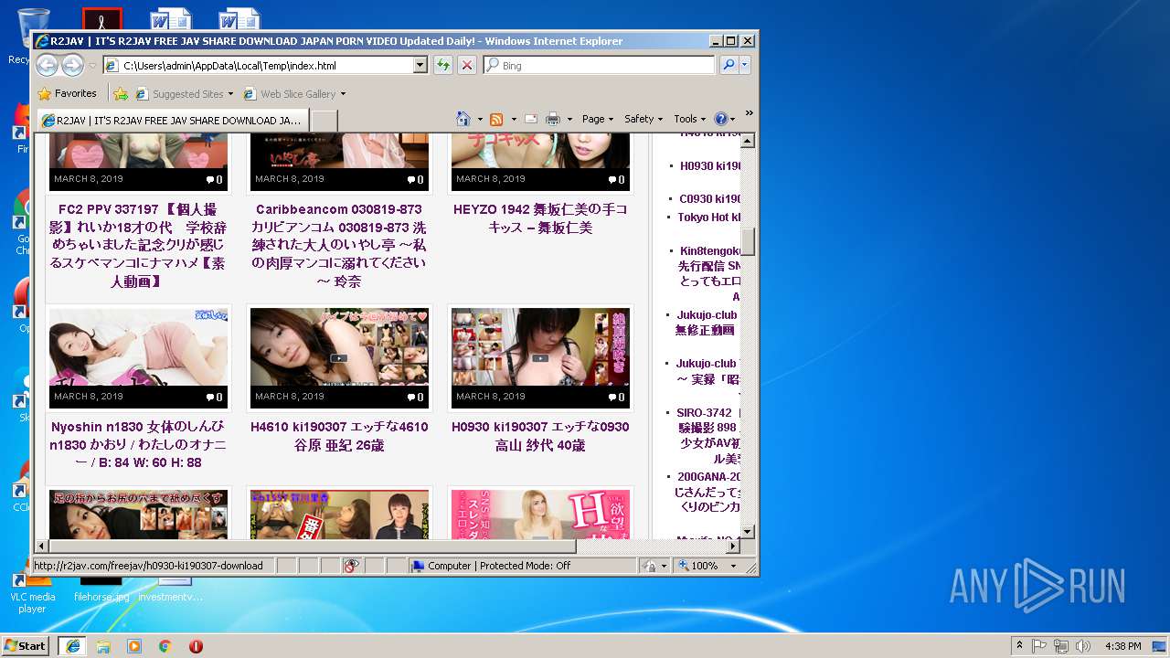The height and width of the screenshot is (658, 1170).
Task: Click the horizontal scrollbar left arrow
Action: click(x=42, y=546)
